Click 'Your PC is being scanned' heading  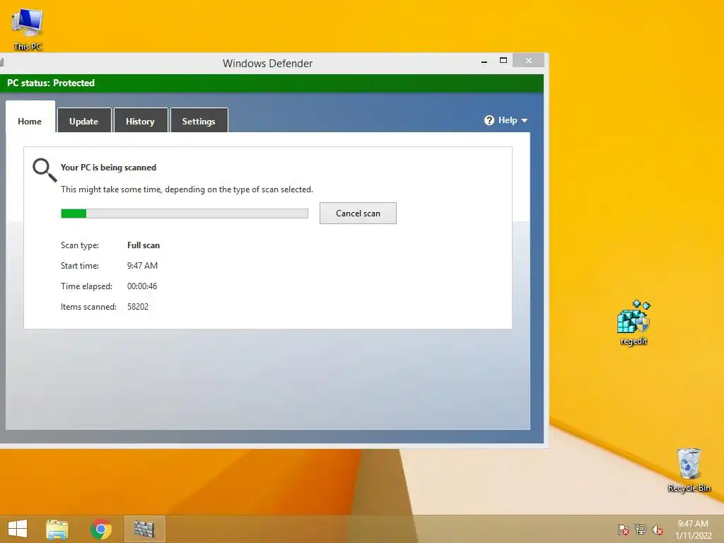pyautogui.click(x=108, y=168)
